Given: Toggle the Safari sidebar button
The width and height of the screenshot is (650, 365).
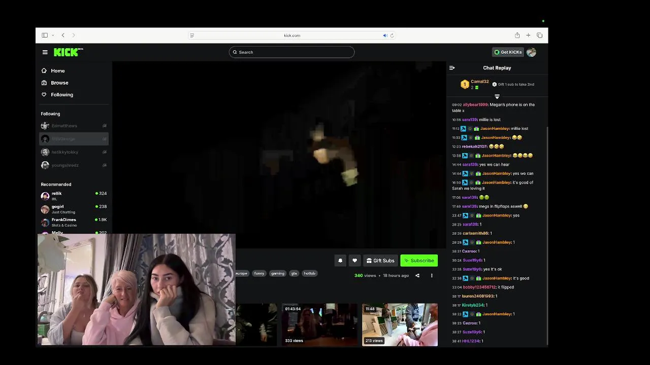Looking at the screenshot, I should (45, 35).
